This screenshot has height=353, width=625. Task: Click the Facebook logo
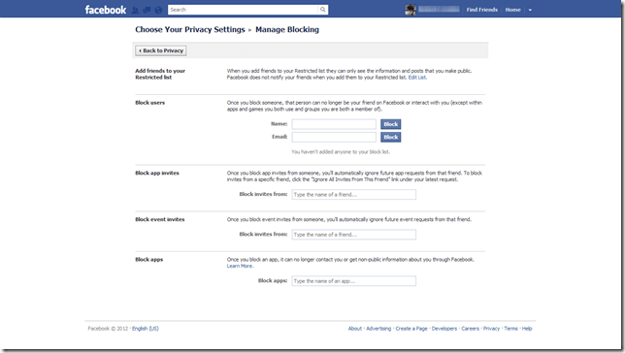click(x=105, y=10)
